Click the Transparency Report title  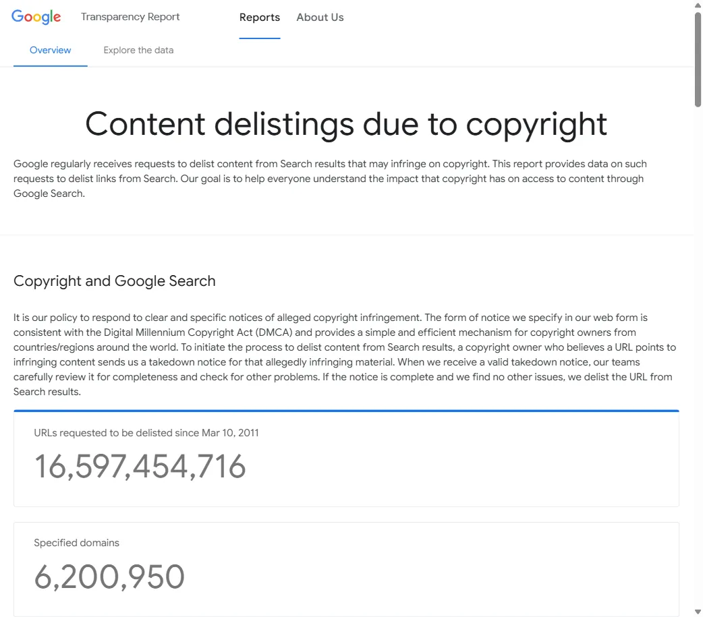(x=130, y=16)
